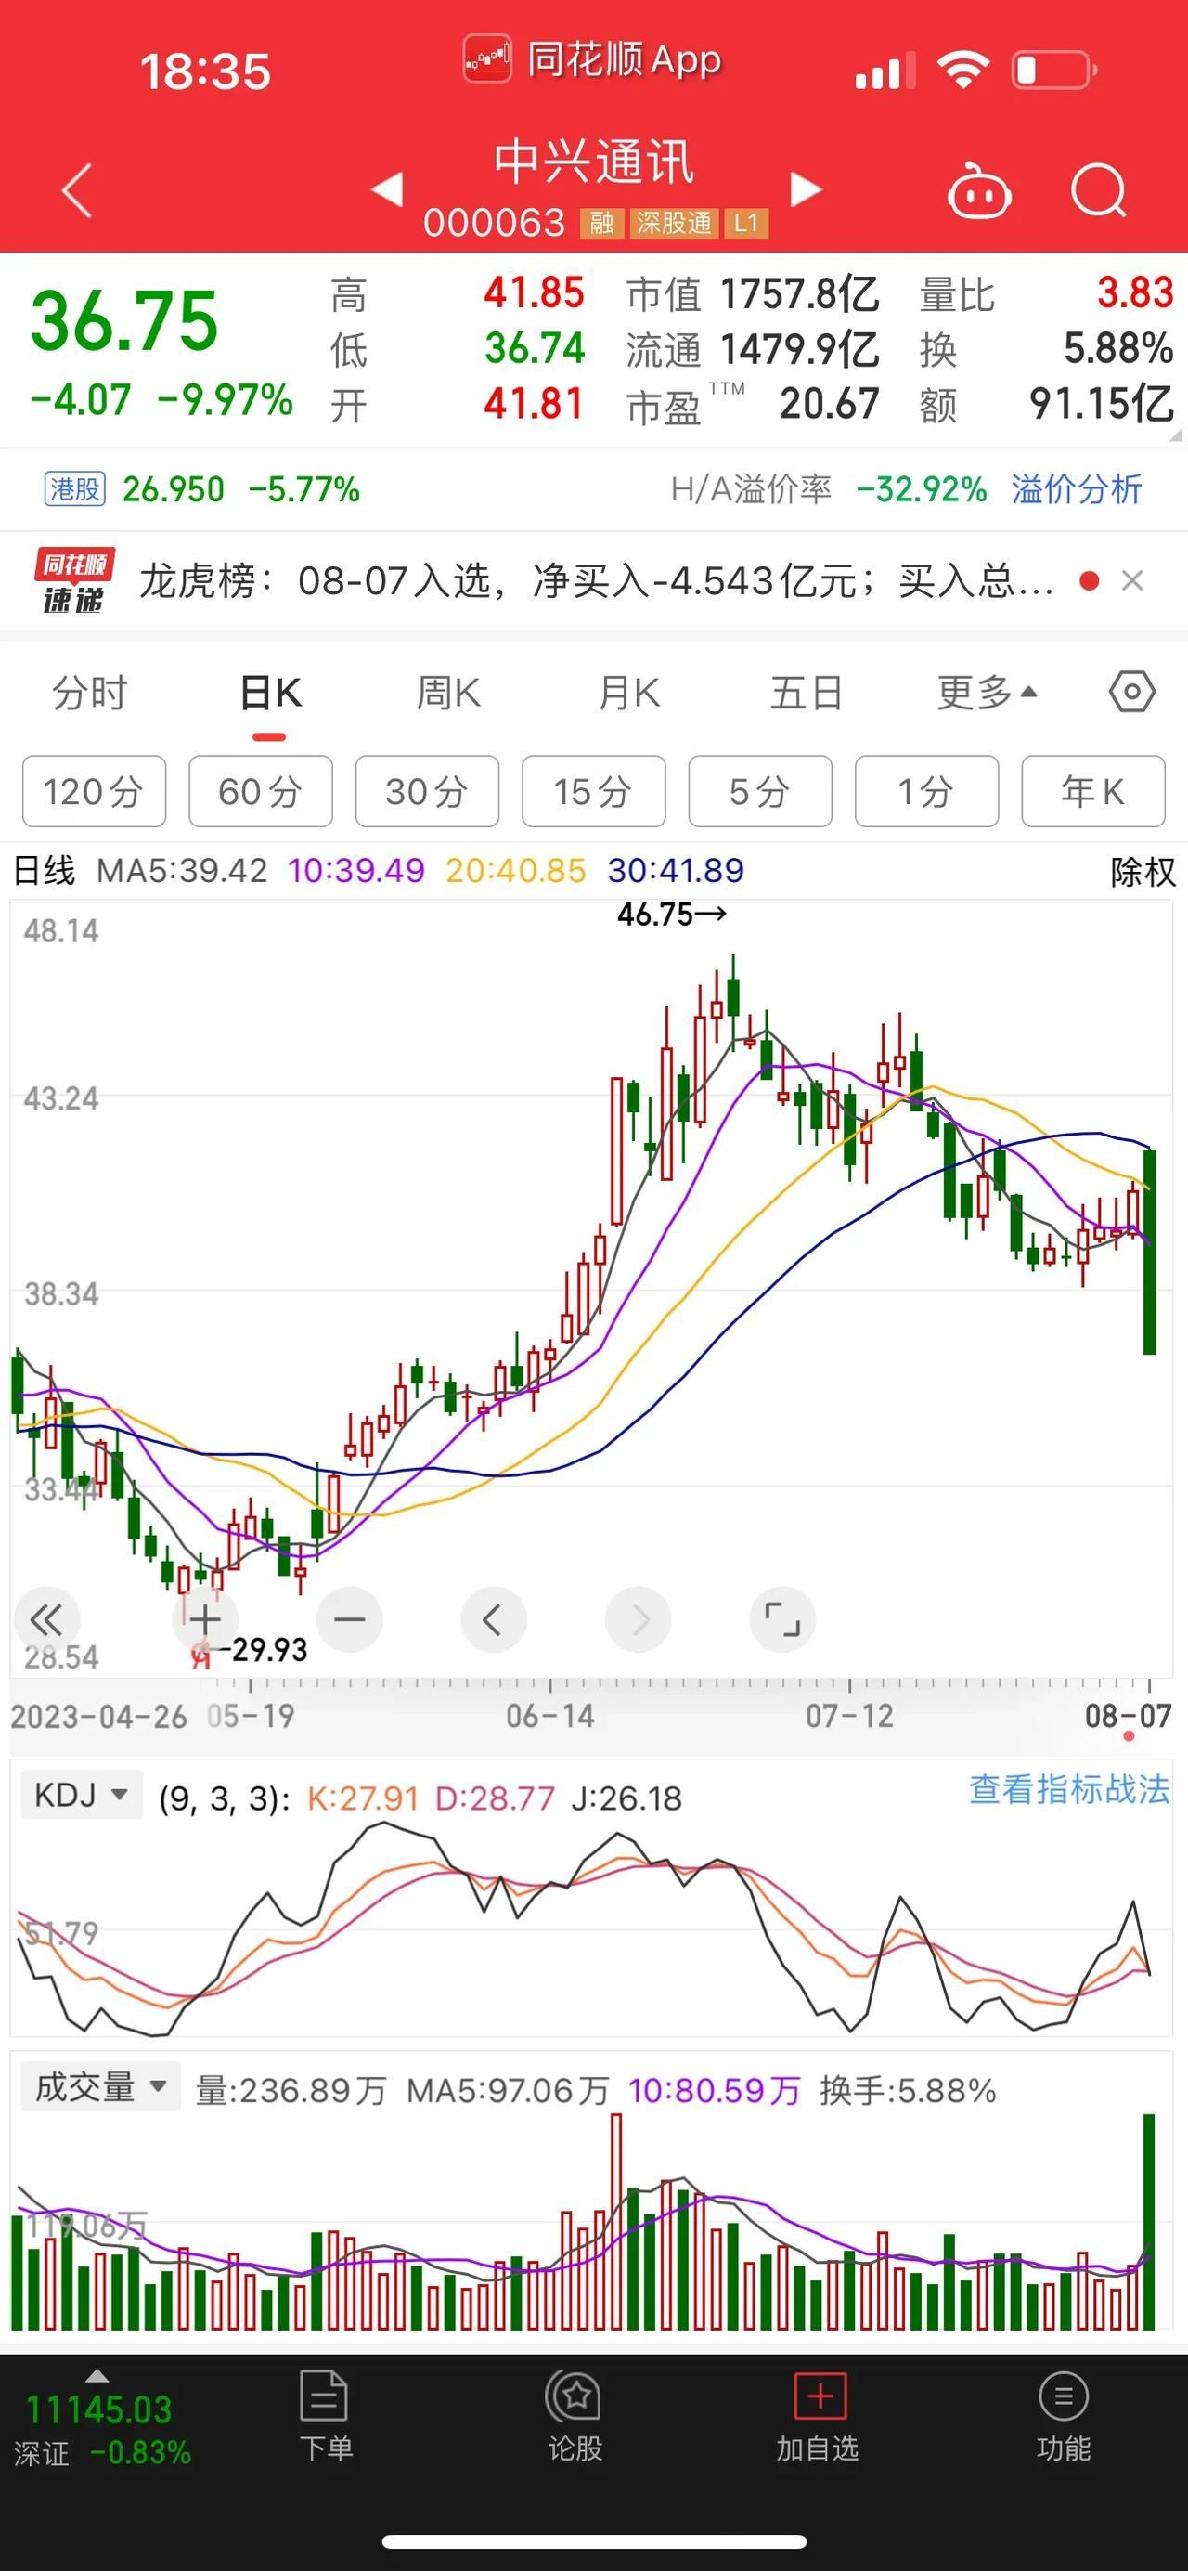
Task: Switch to previous stock with left triangle
Action: [x=387, y=188]
